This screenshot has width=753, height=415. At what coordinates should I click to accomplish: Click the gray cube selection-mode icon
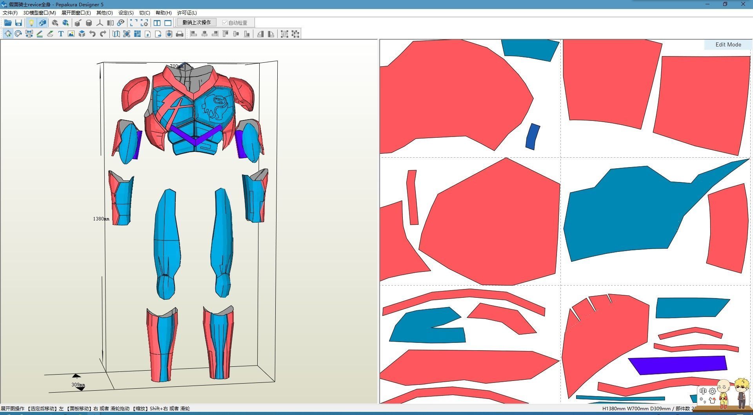point(55,23)
